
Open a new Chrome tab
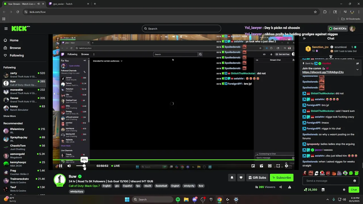point(95,4)
